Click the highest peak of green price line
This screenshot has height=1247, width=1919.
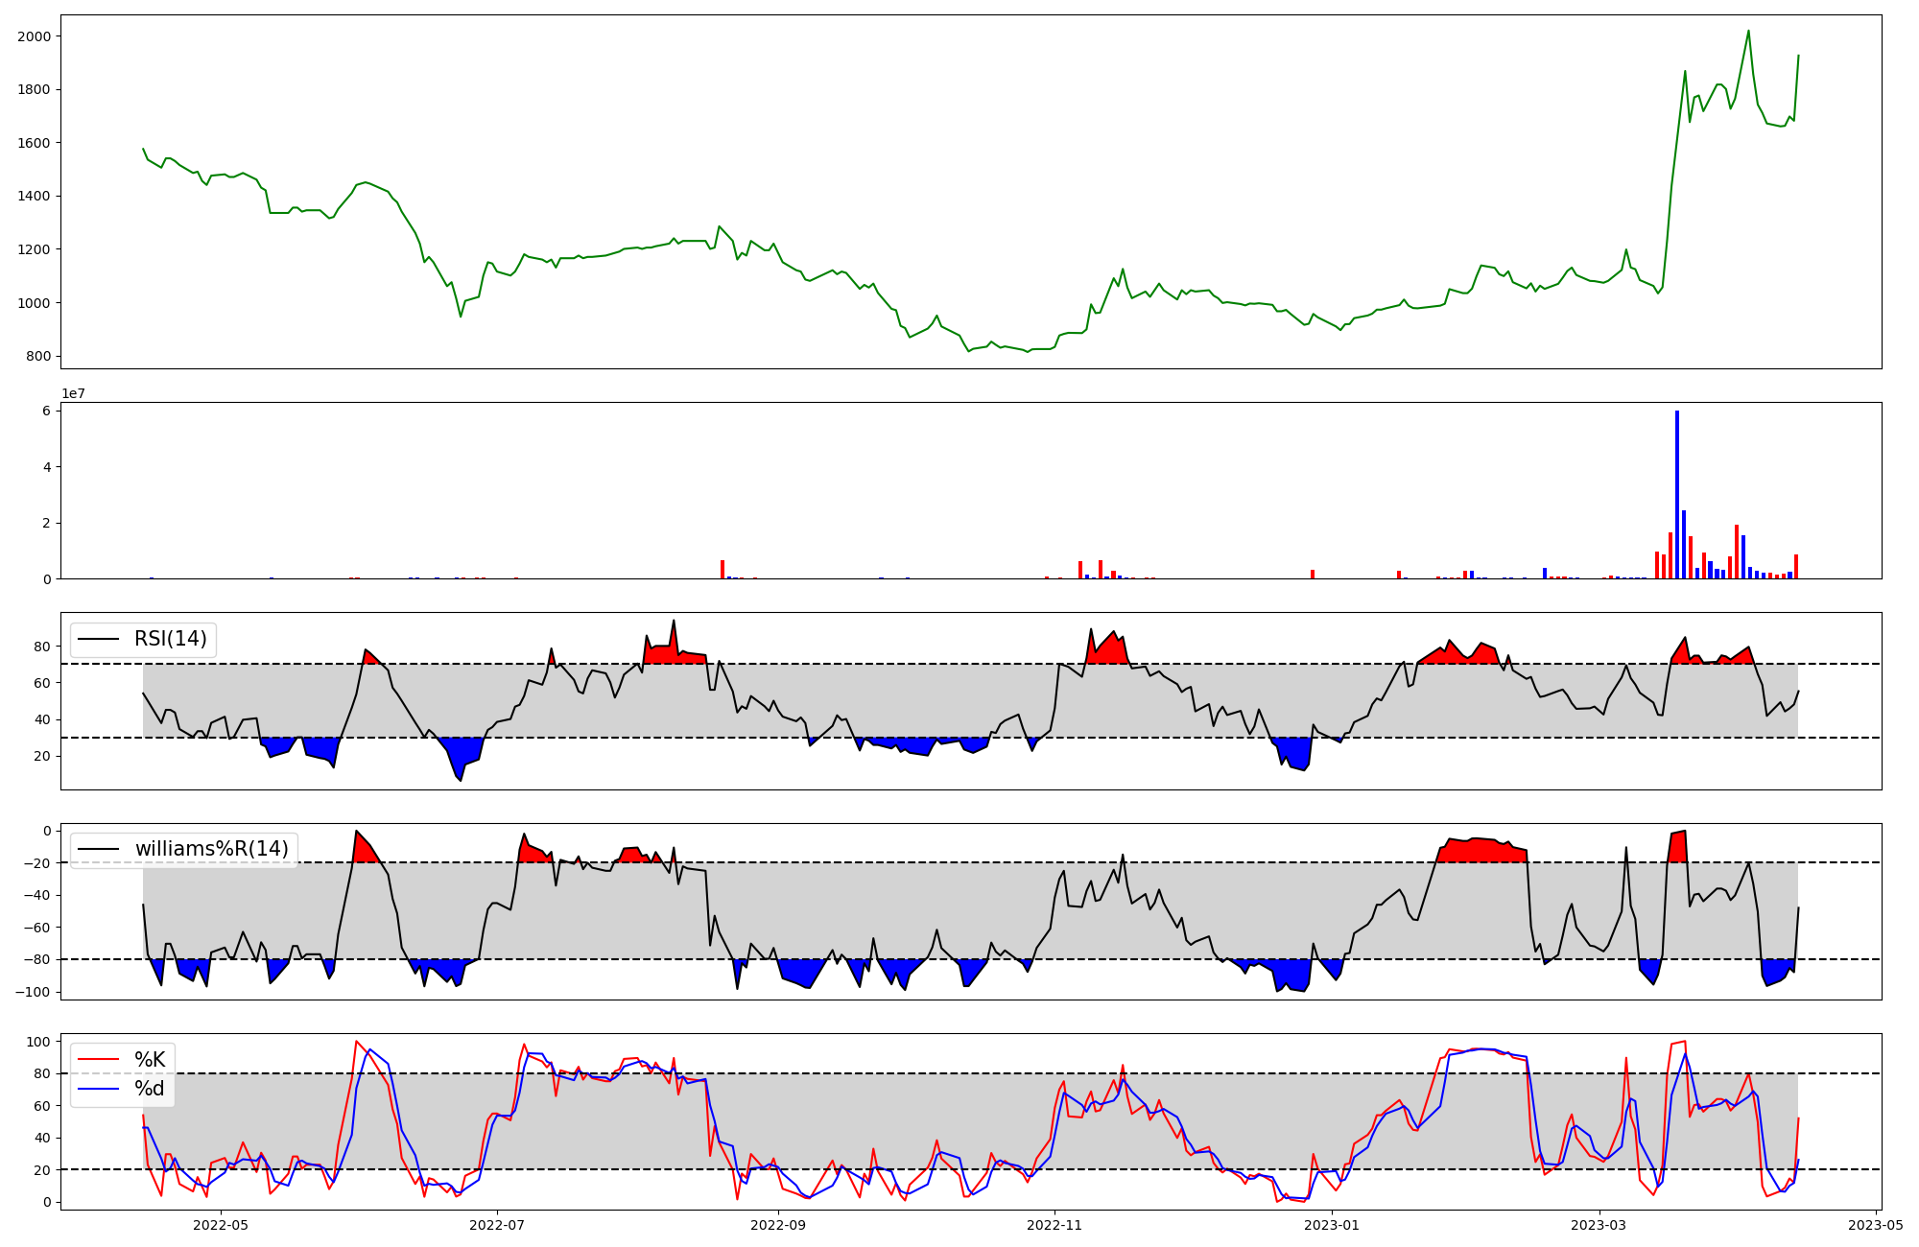(1748, 31)
